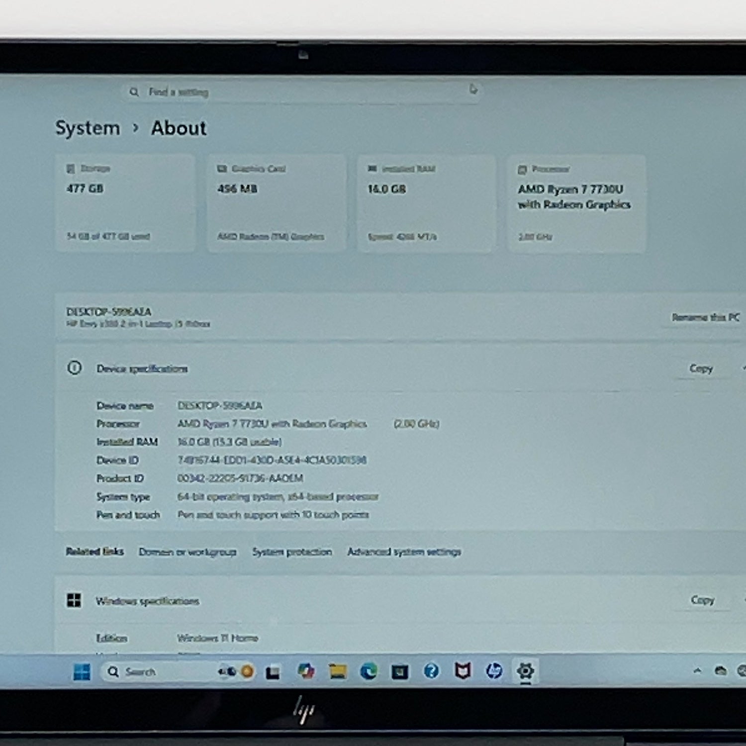Focus the Find a setting search box
The image size is (746, 746).
tap(301, 92)
